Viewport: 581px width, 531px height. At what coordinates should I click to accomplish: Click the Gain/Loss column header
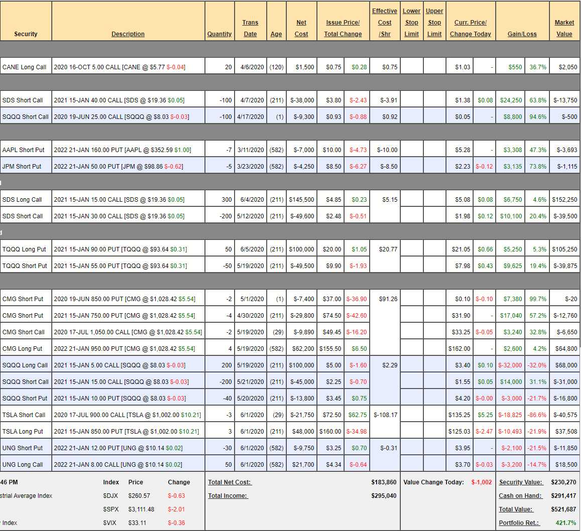click(522, 34)
